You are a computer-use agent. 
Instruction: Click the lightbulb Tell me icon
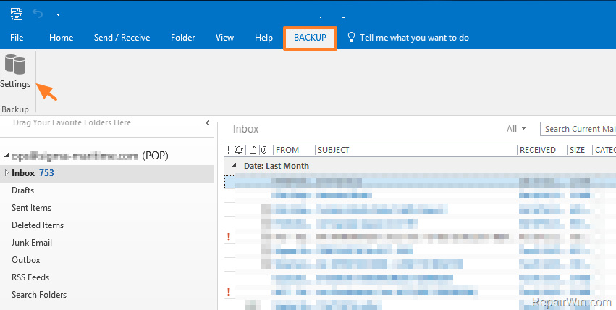click(351, 38)
